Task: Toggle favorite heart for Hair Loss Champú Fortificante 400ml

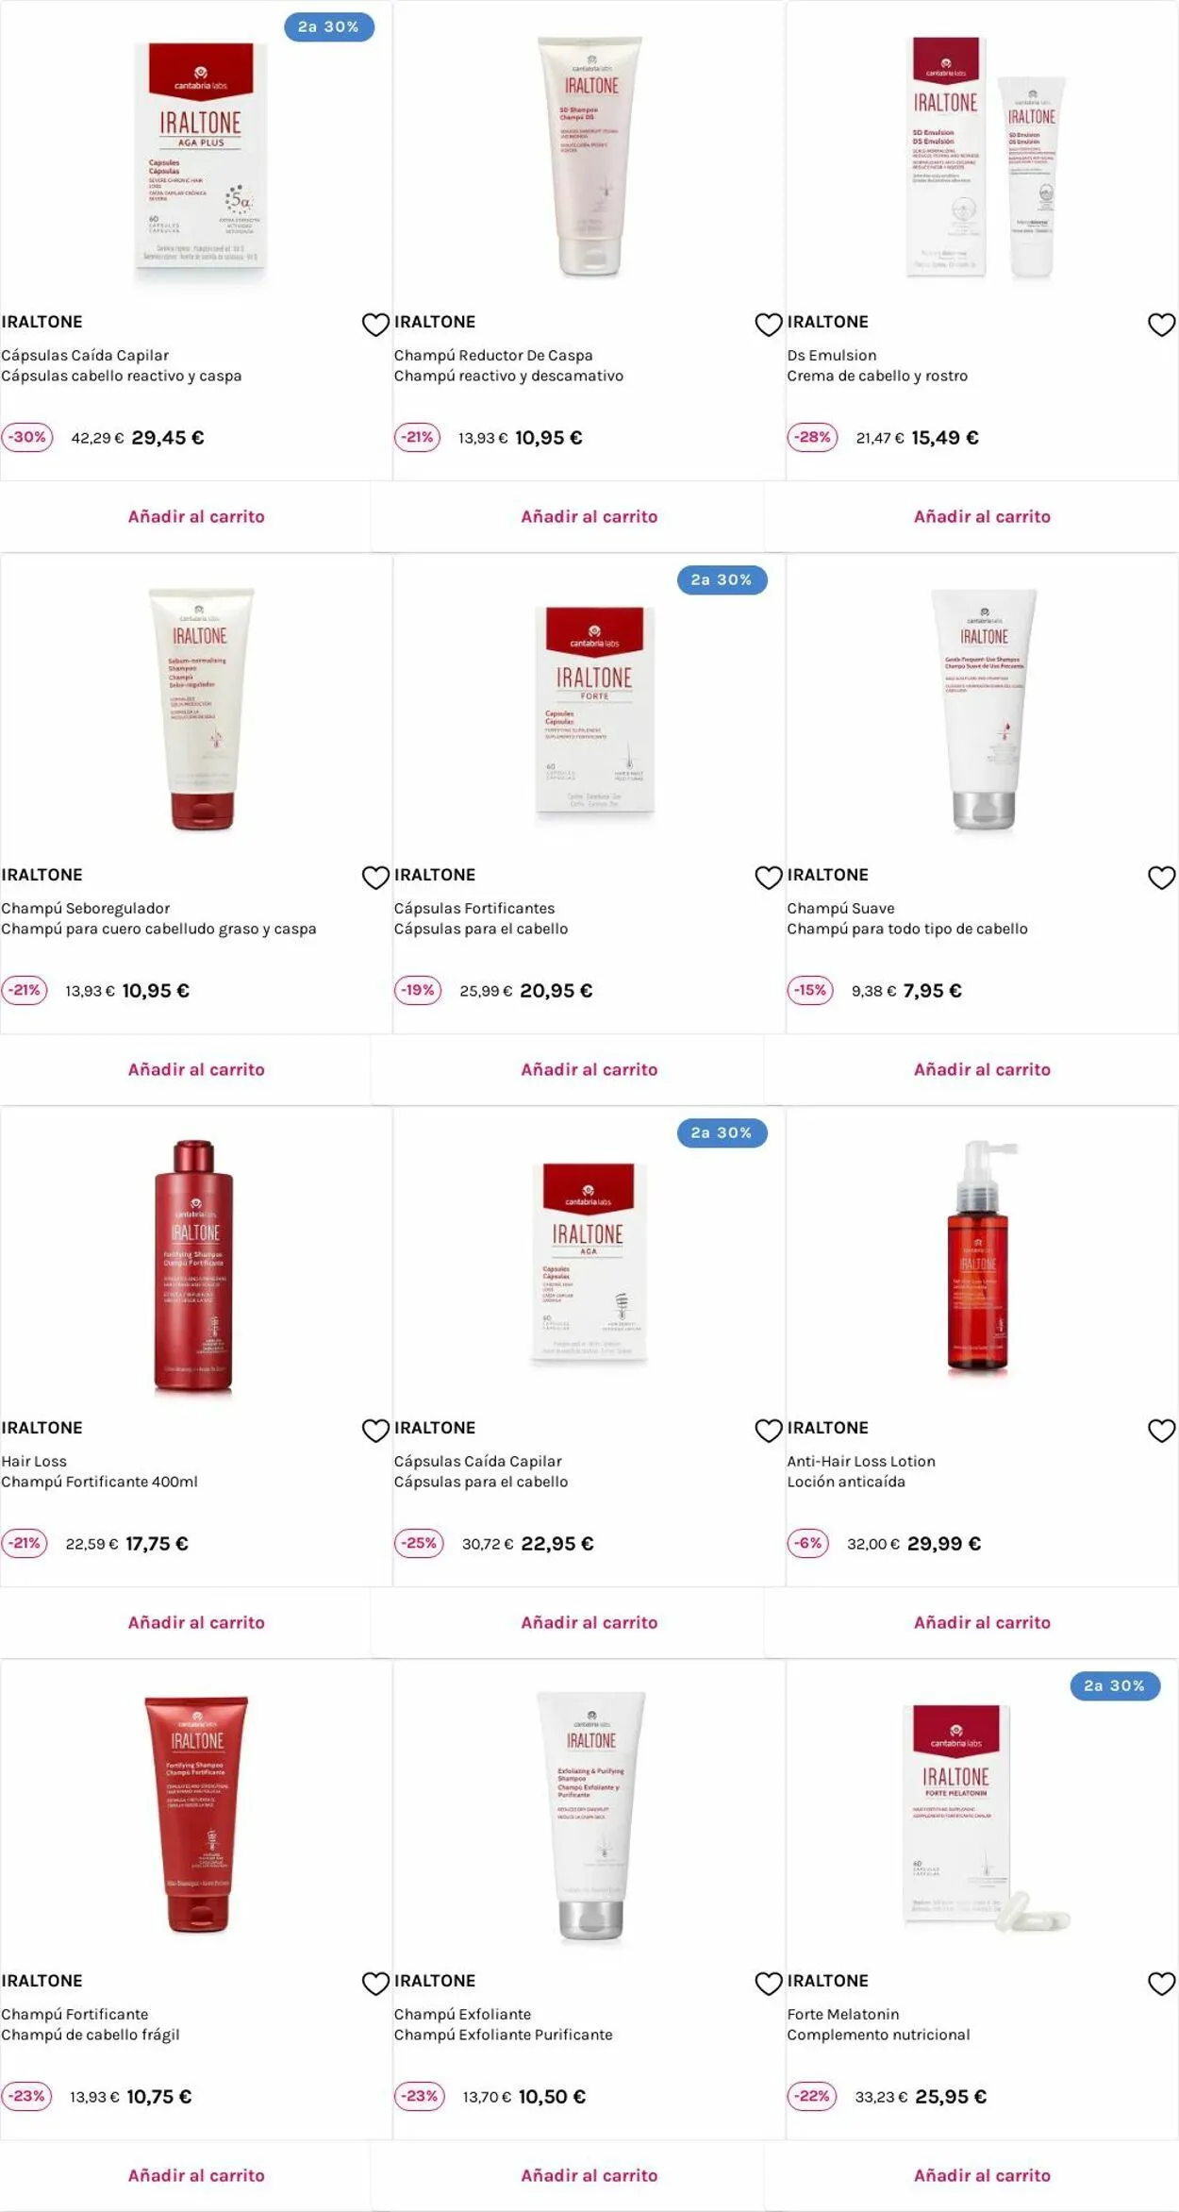Action: click(x=375, y=1431)
